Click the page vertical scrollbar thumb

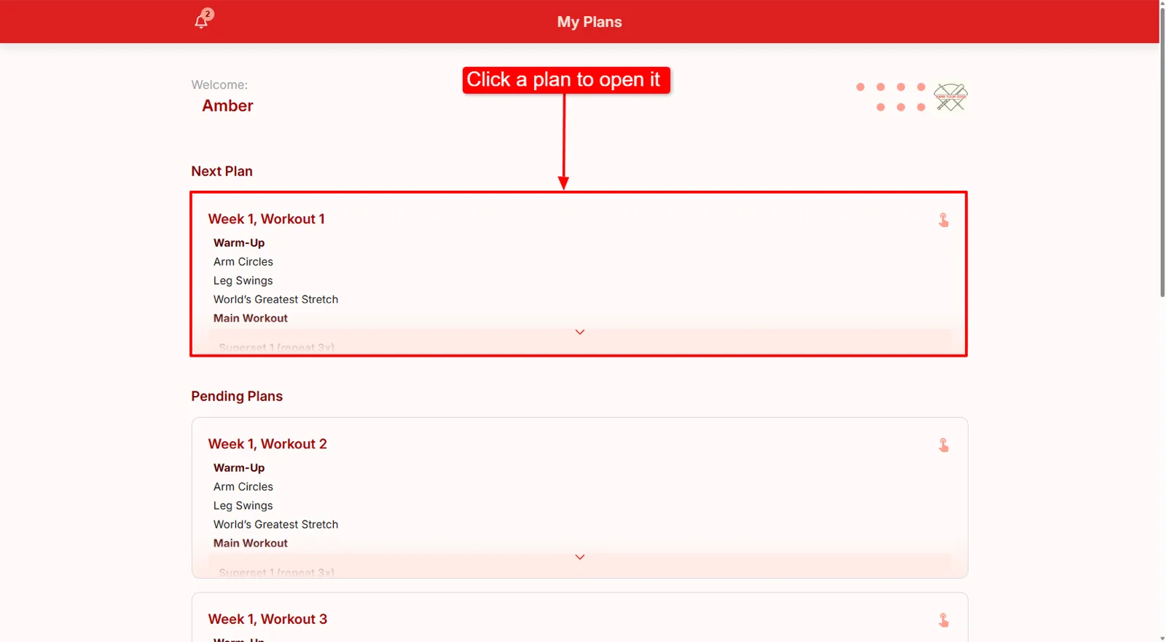pos(1162,151)
